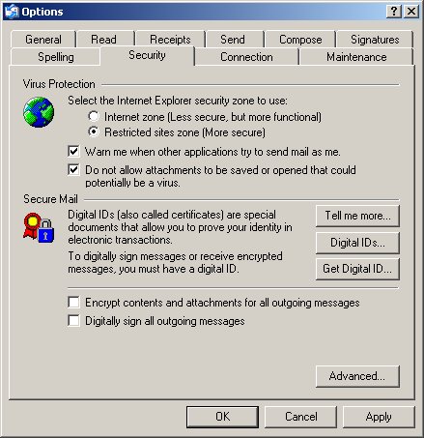Click the Tell me more button
This screenshot has width=424, height=438.
click(357, 216)
